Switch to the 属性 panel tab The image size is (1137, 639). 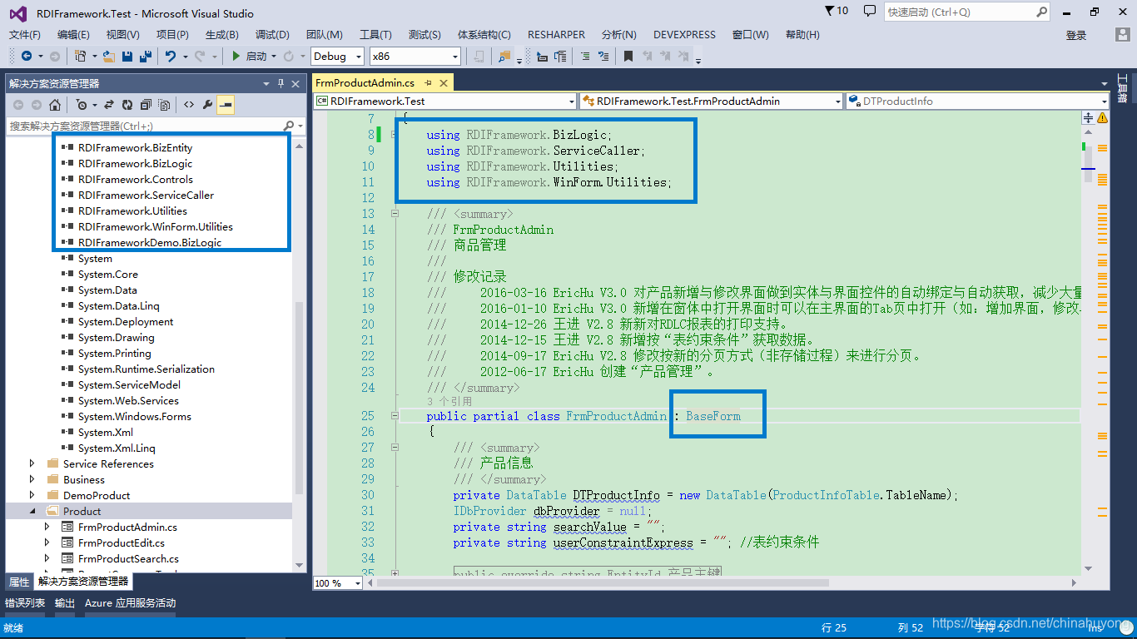coord(19,582)
